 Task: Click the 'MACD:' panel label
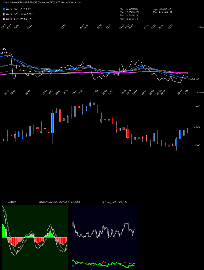(x=12, y=202)
